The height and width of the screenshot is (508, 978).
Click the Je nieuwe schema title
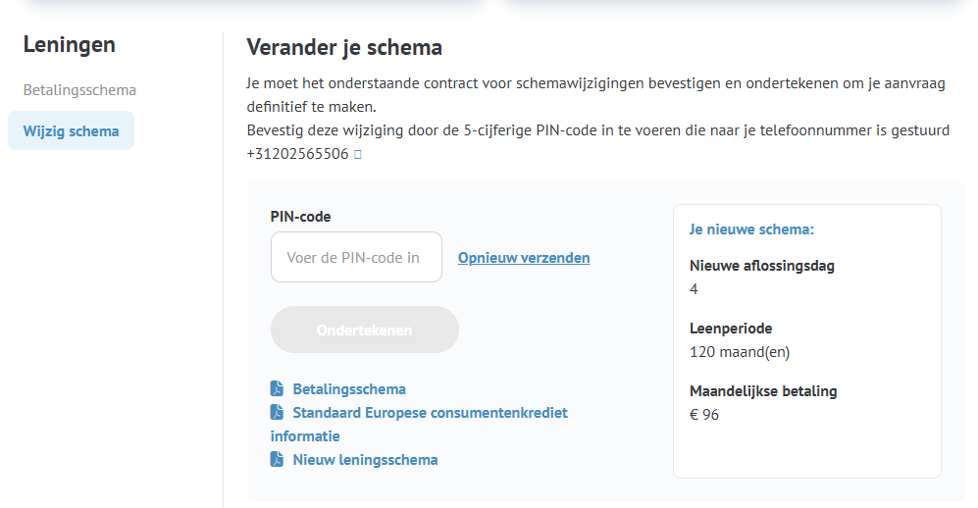[x=752, y=230]
